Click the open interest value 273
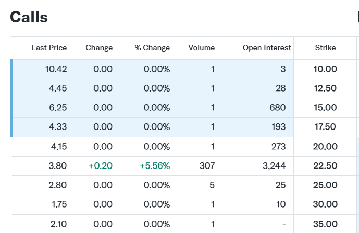The image size is (359, 233). 279,147
